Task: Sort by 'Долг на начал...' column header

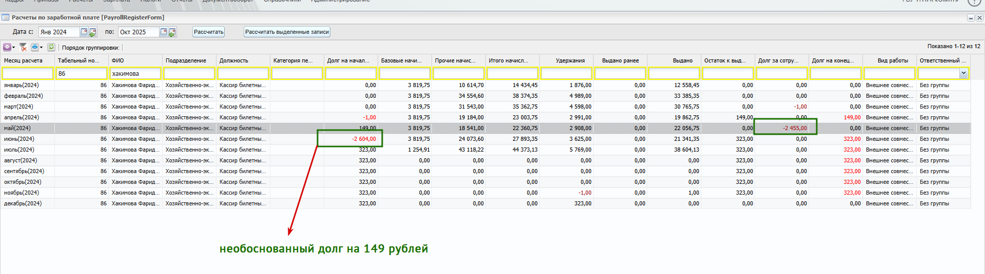Action: point(351,60)
